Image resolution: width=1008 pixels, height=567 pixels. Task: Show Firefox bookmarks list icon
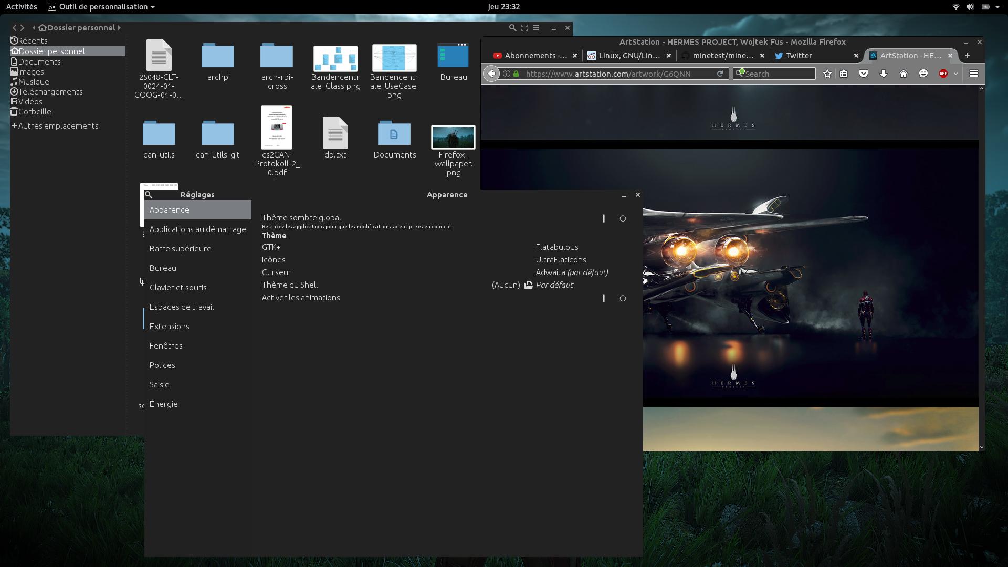(x=844, y=73)
